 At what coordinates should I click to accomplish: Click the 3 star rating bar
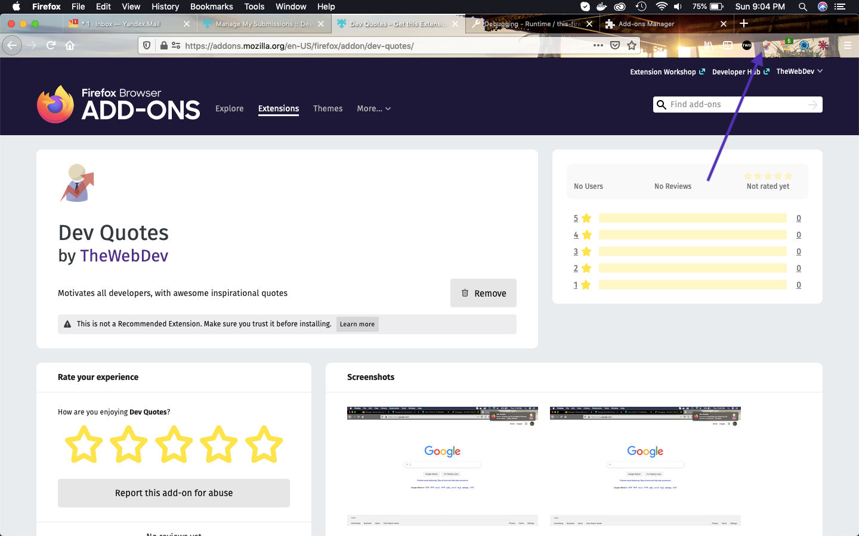693,251
